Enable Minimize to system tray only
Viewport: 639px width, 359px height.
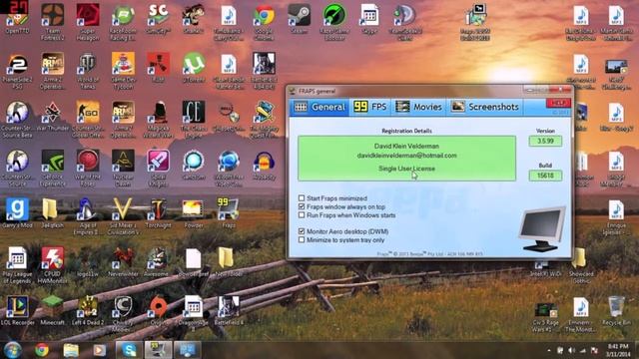point(302,239)
